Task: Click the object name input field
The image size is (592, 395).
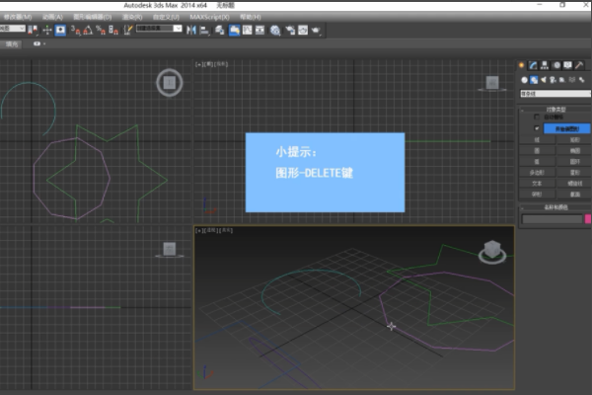Action: coord(552,219)
